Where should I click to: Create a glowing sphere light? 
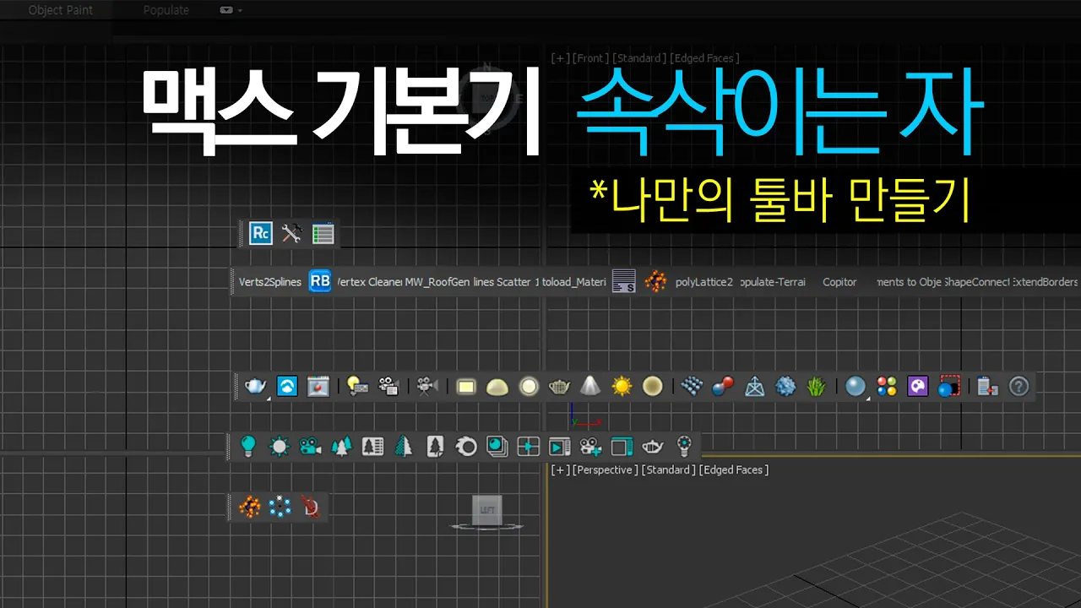point(529,387)
